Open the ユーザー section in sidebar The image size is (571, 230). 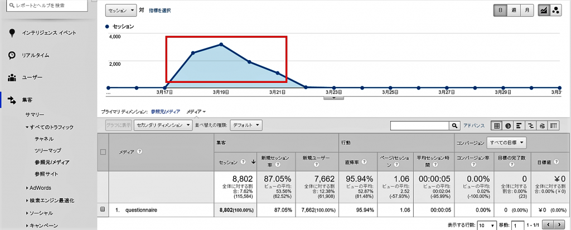[32, 77]
